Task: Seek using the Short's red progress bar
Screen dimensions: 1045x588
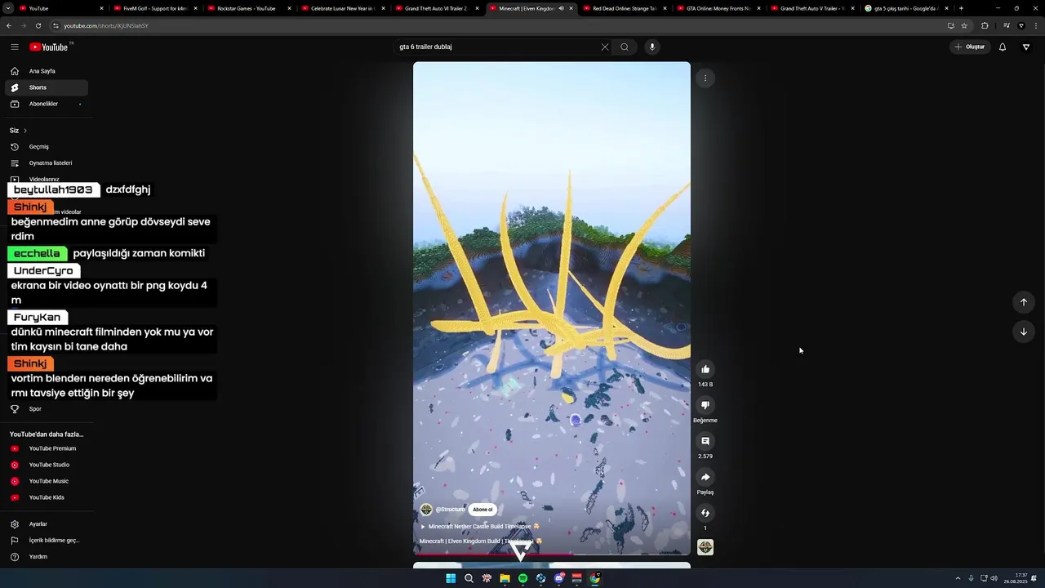Action: pos(552,555)
